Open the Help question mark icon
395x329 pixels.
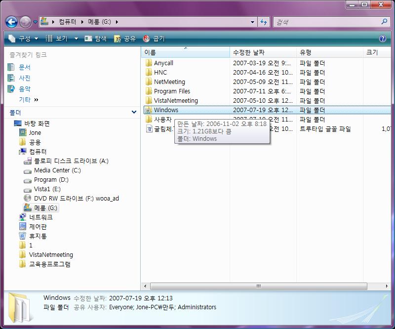point(382,39)
